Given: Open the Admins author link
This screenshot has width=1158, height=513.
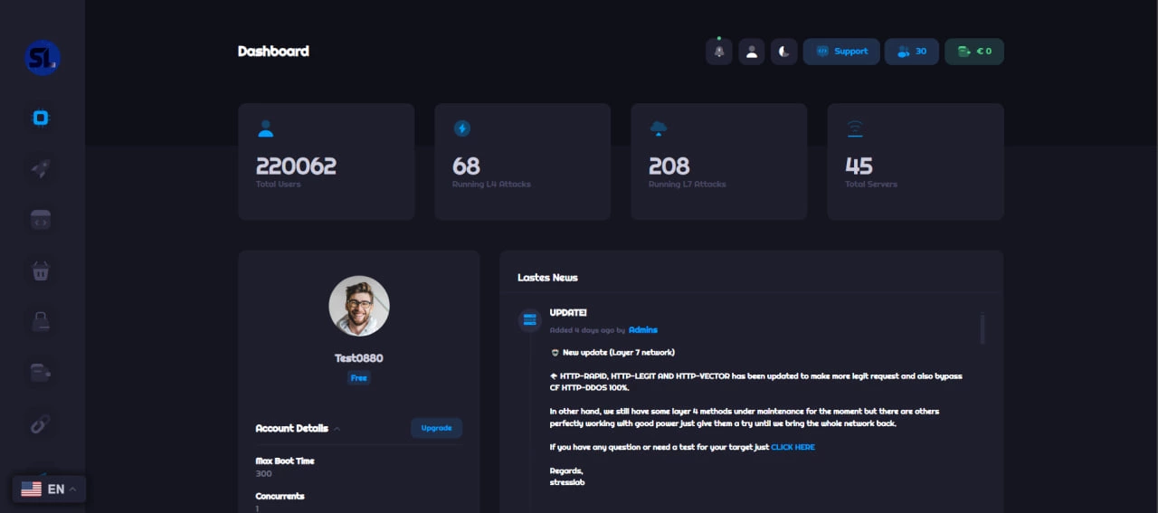Looking at the screenshot, I should pos(643,330).
